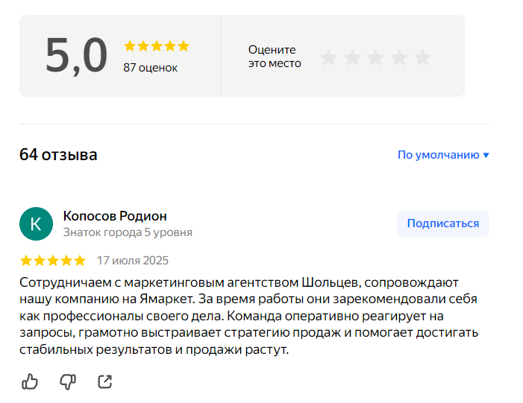Viewport: 523px width, 403px height.
Task: Click the thumbs down dislike icon
Action: pyautogui.click(x=68, y=382)
